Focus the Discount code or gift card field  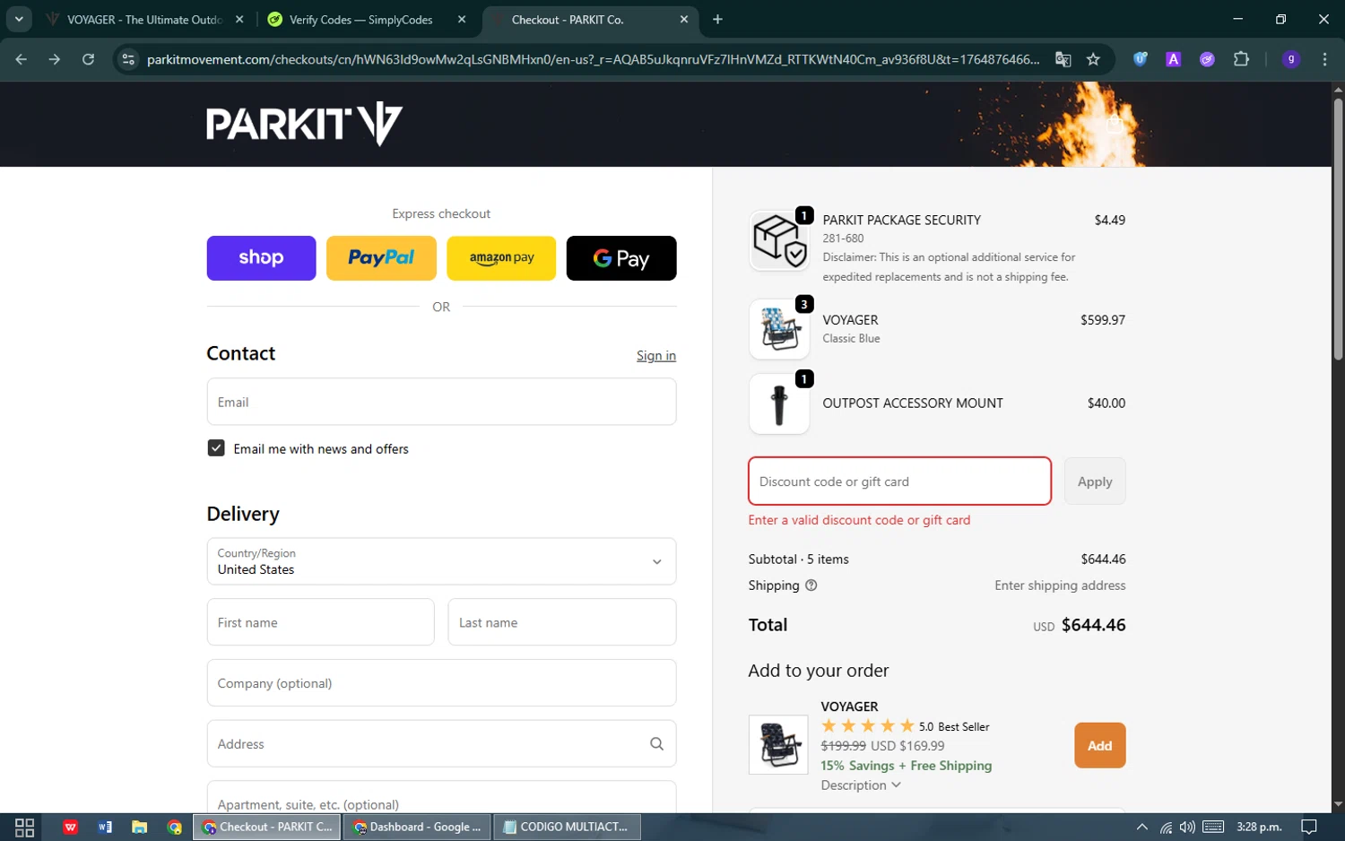point(899,481)
